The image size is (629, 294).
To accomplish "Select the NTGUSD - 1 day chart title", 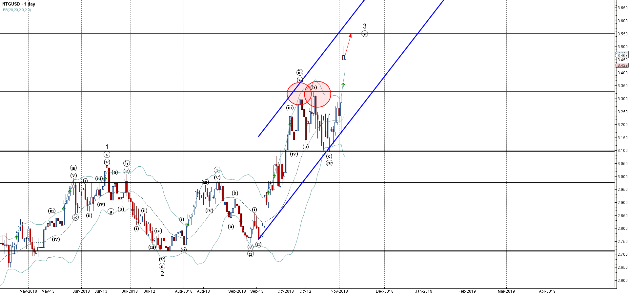I will [19, 4].
